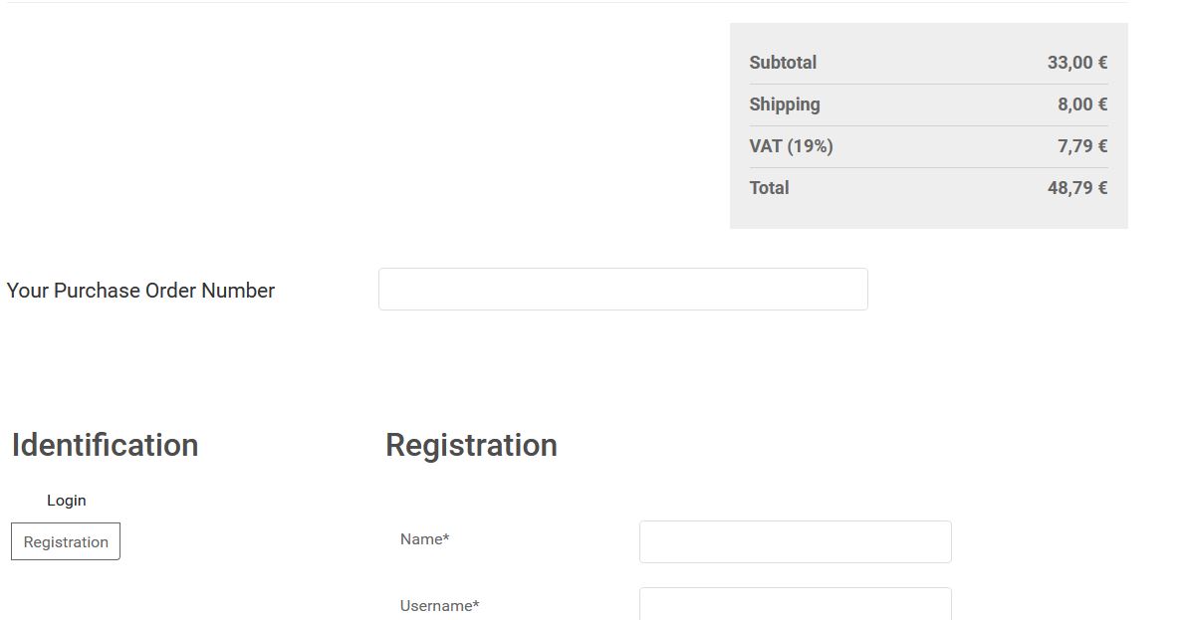Switch to the Login option
The height and width of the screenshot is (620, 1186).
click(x=66, y=501)
